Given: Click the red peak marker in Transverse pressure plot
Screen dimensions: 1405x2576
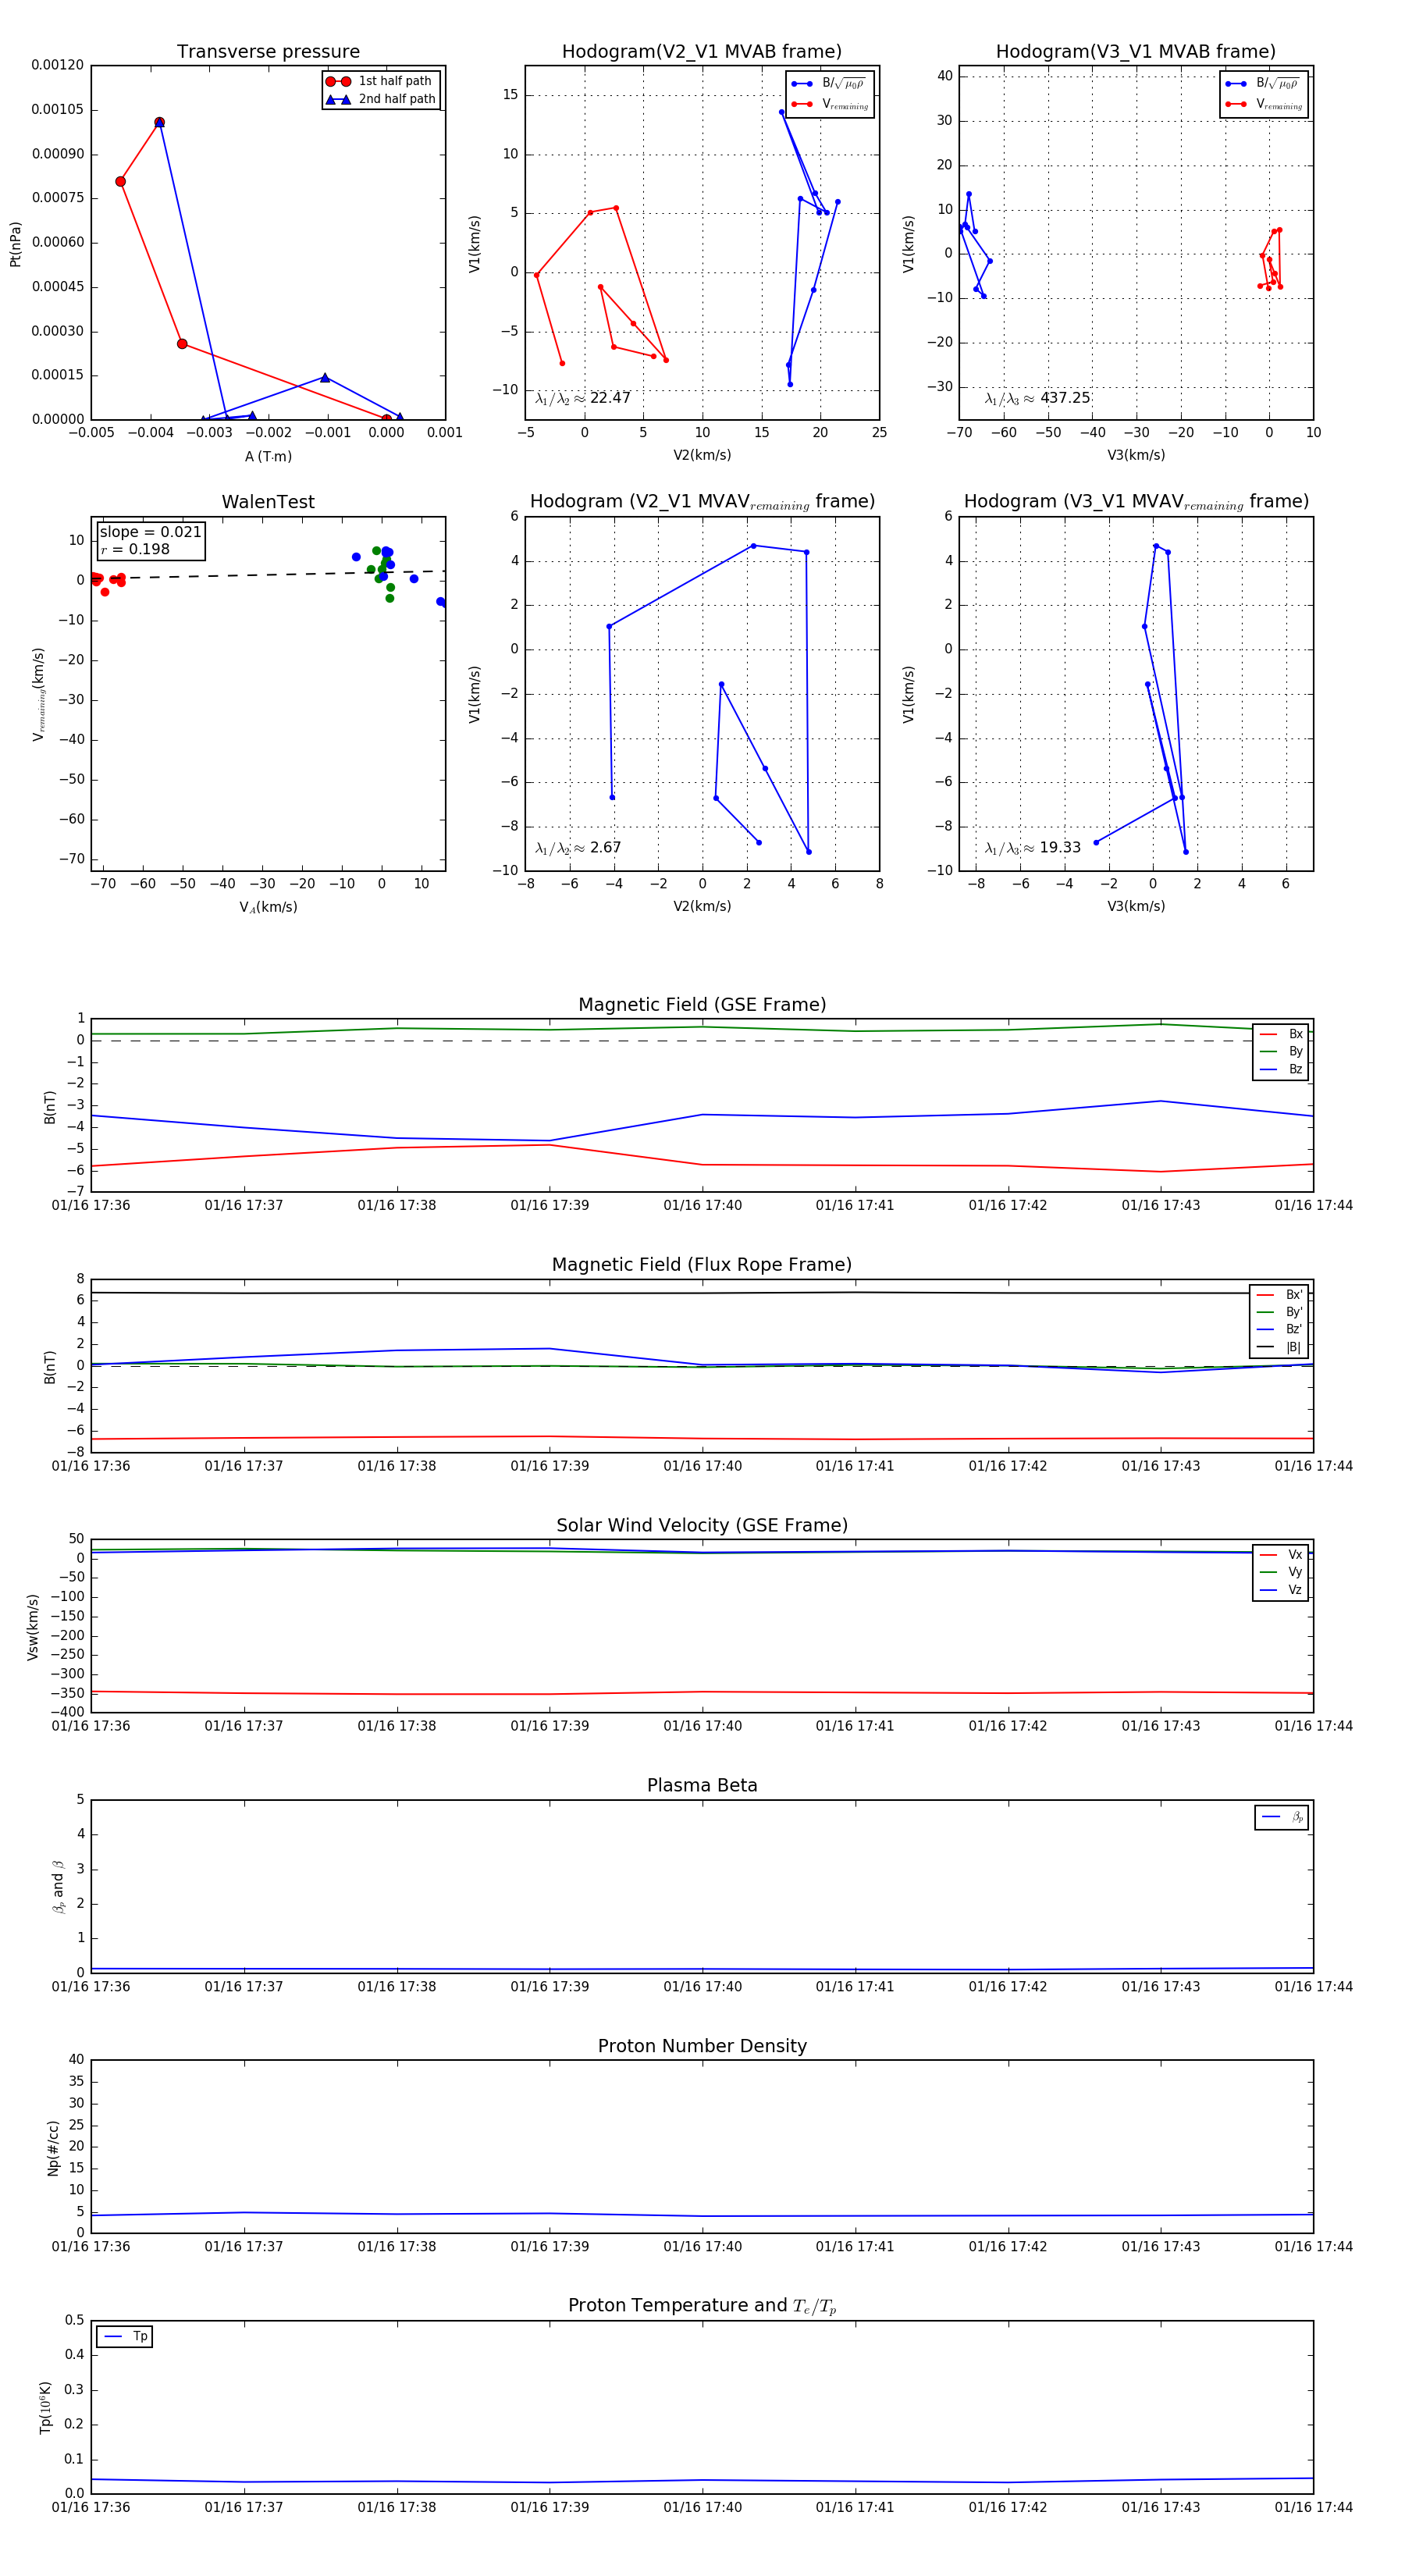Looking at the screenshot, I should pyautogui.click(x=159, y=122).
